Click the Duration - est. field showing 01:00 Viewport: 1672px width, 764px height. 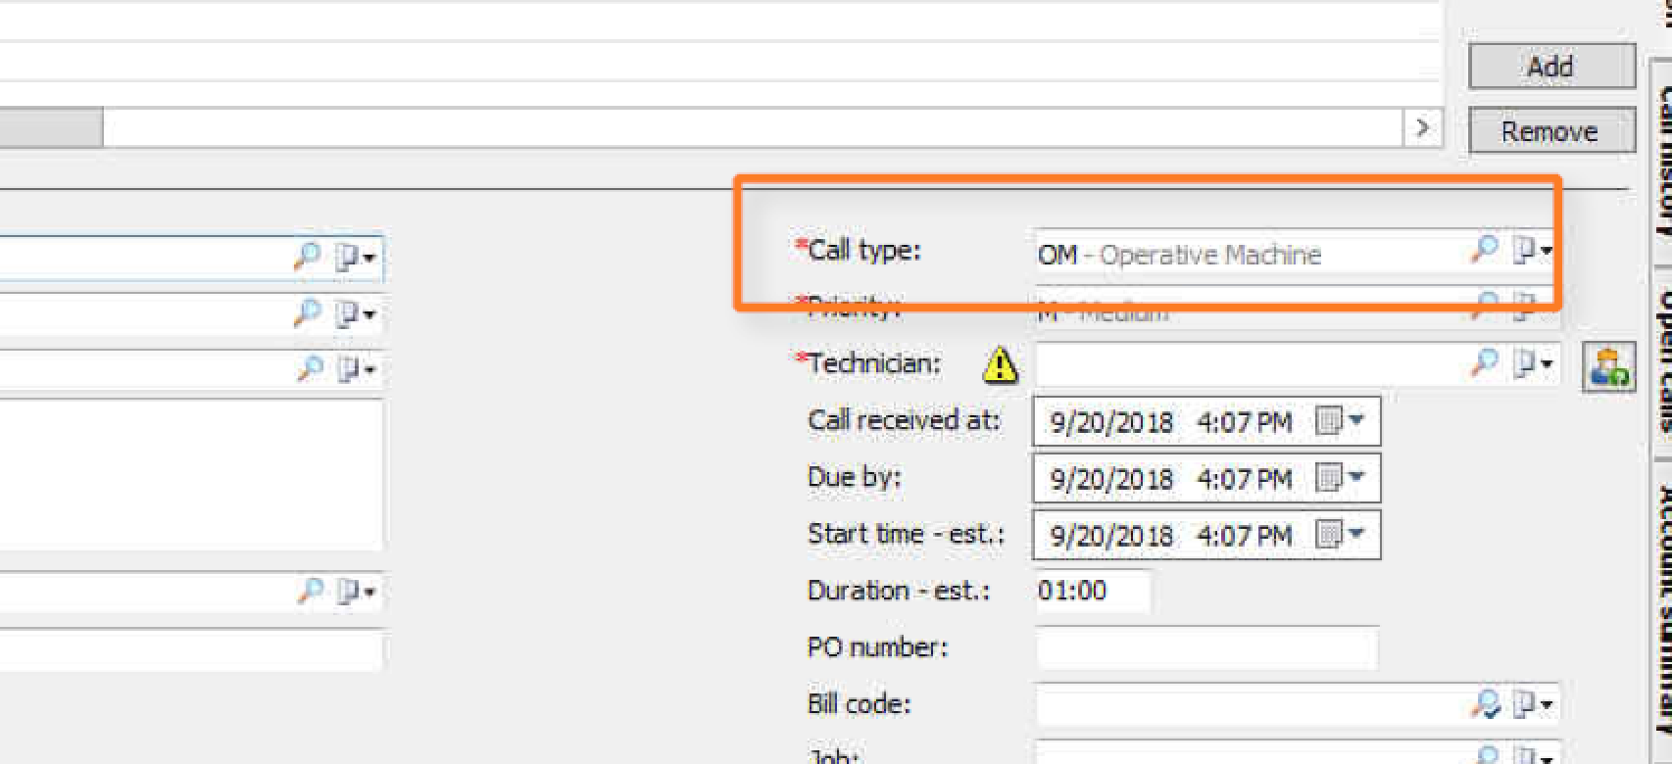click(1092, 591)
